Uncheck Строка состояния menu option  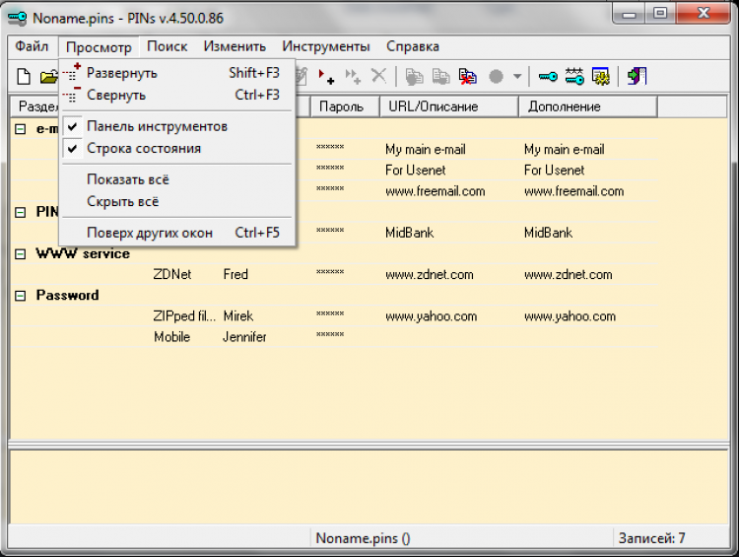(176, 149)
